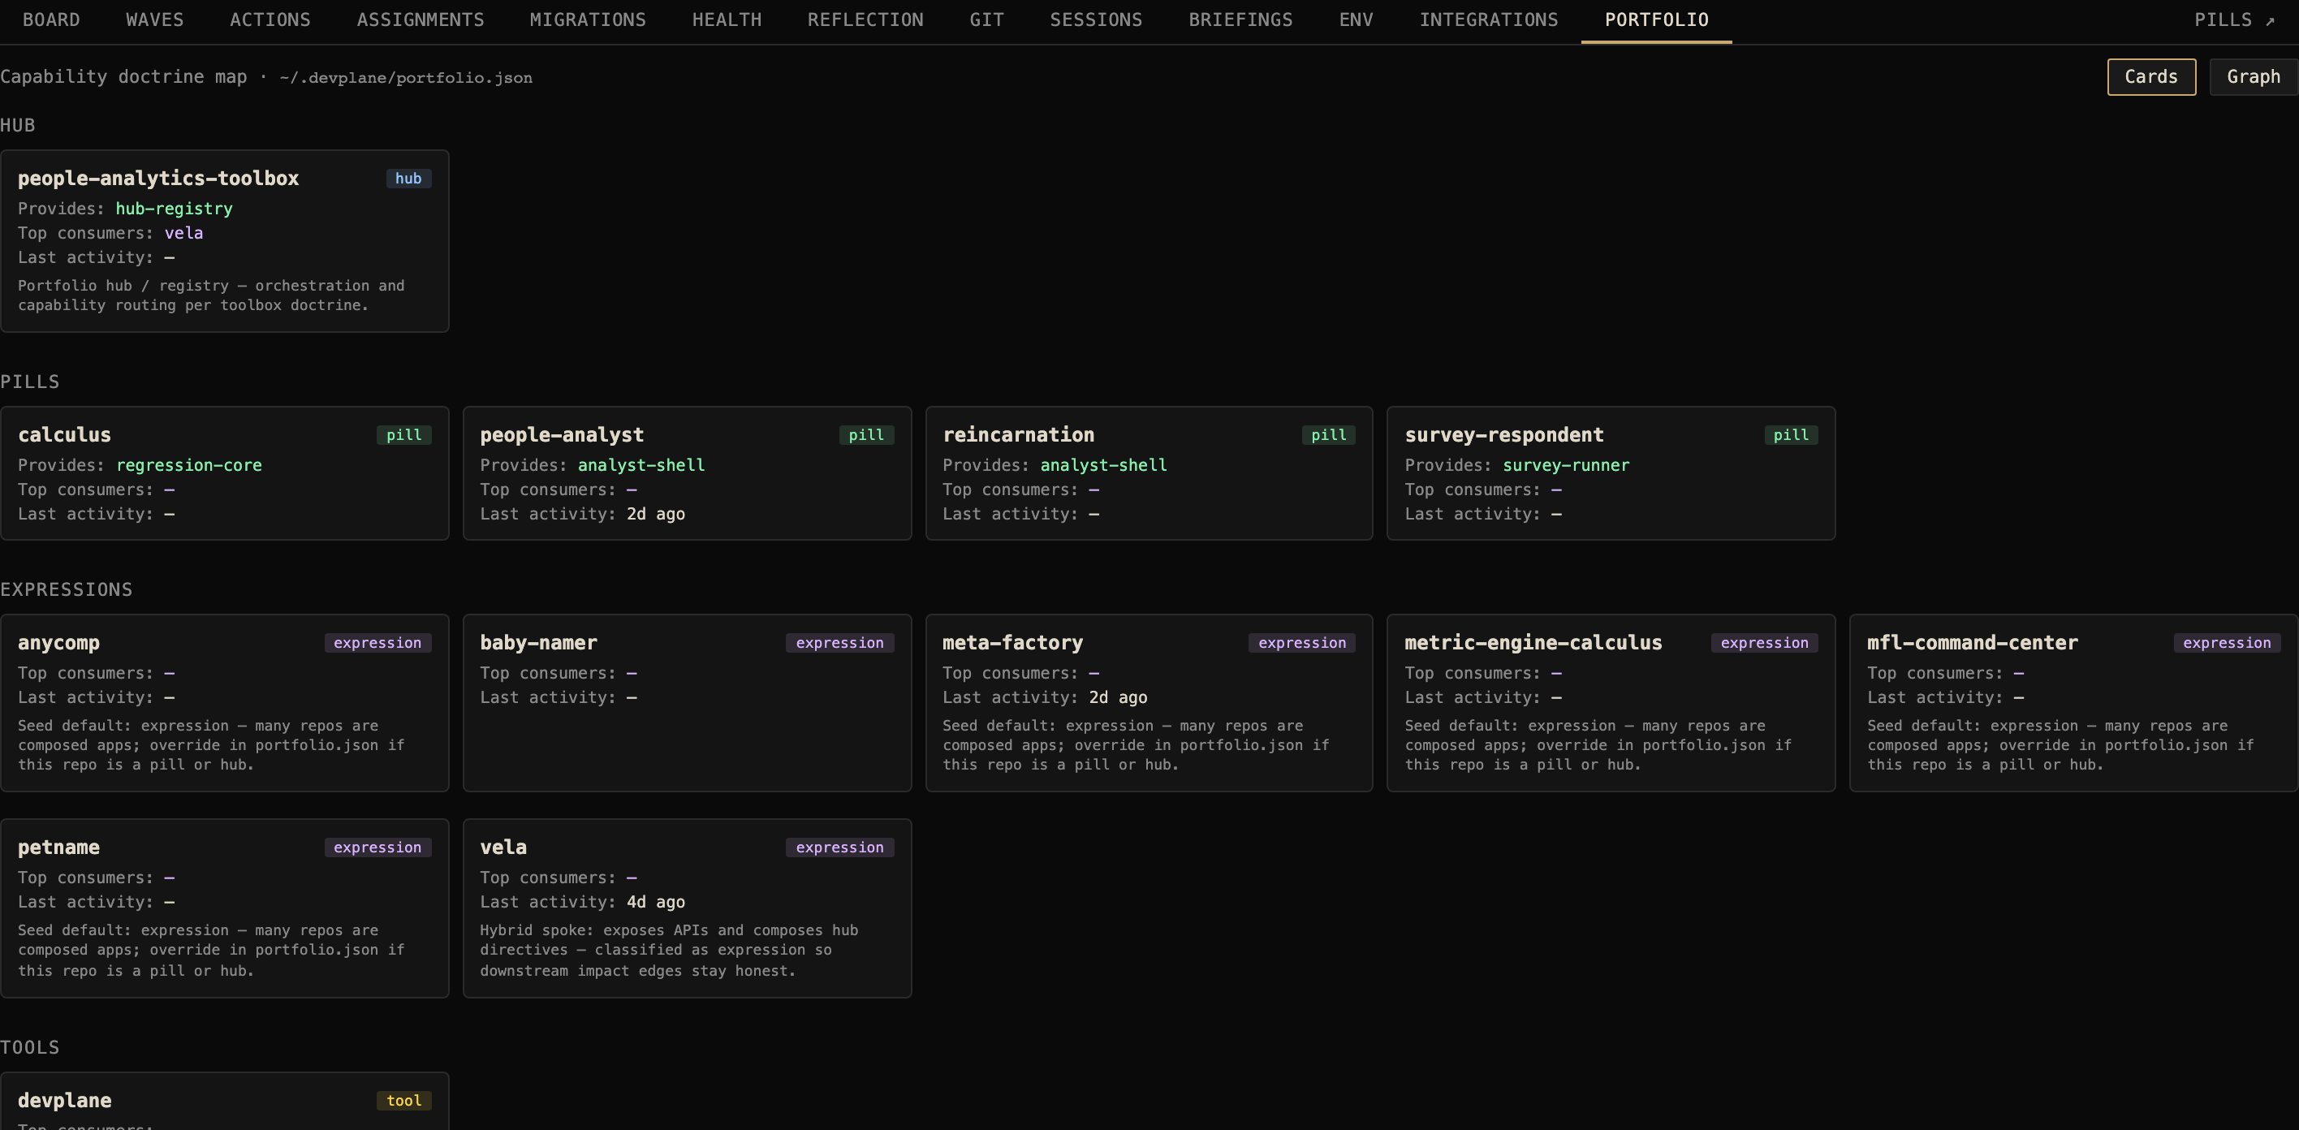The image size is (2299, 1130).
Task: Switch to the WAVES tab
Action: (x=154, y=19)
